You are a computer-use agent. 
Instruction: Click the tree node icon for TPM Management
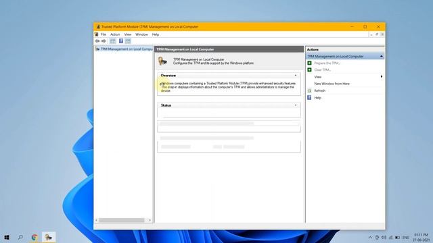(97, 49)
